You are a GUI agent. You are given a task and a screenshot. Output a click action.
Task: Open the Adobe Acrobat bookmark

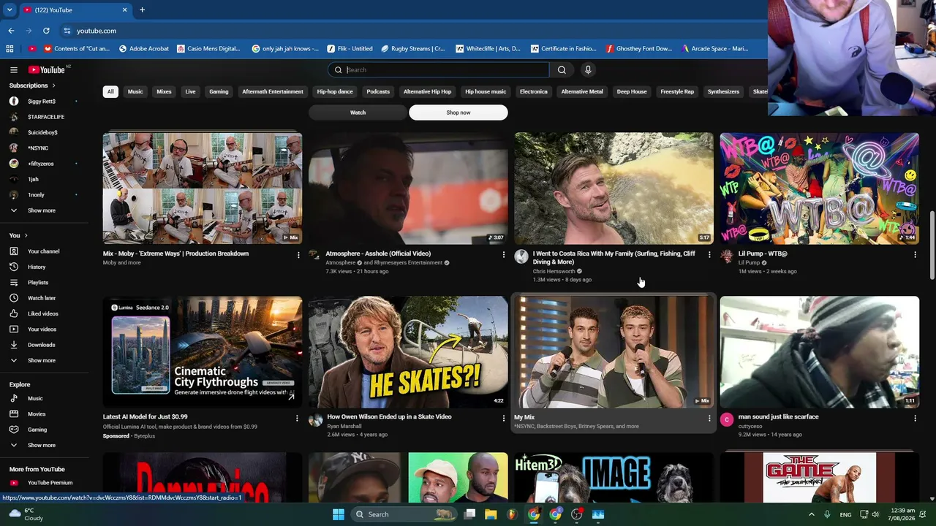[x=143, y=49]
